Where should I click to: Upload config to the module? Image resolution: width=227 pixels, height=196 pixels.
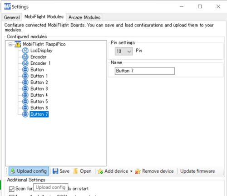[x=29, y=171]
